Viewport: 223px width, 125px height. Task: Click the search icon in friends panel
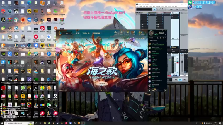click(x=166, y=38)
